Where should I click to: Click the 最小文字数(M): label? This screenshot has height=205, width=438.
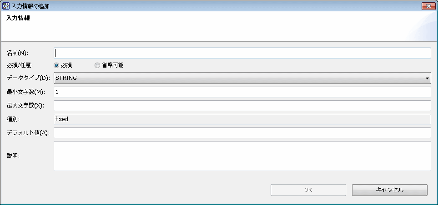pos(26,92)
